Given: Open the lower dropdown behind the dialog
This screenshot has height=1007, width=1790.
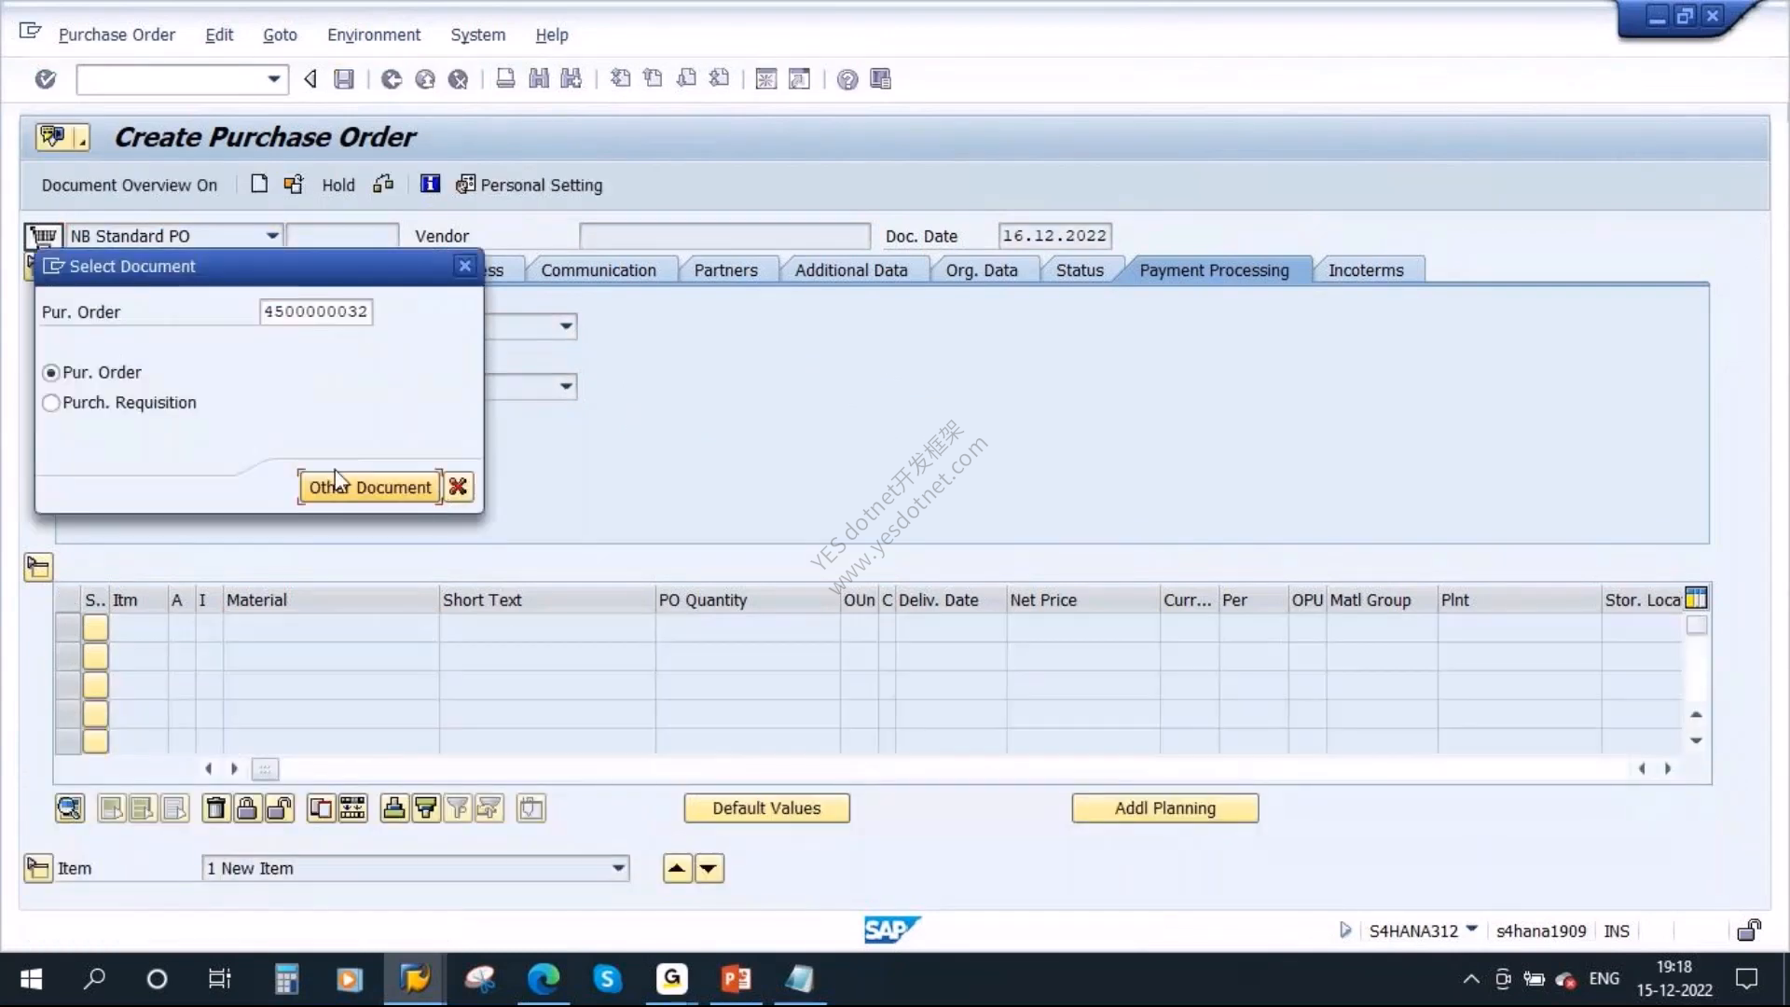Looking at the screenshot, I should point(566,386).
